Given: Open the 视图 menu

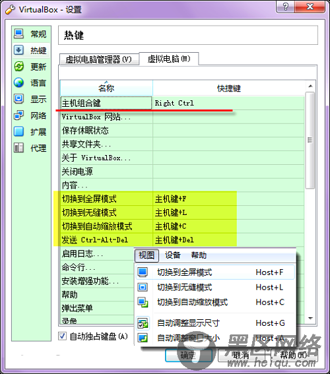Looking at the screenshot, I should [x=147, y=255].
